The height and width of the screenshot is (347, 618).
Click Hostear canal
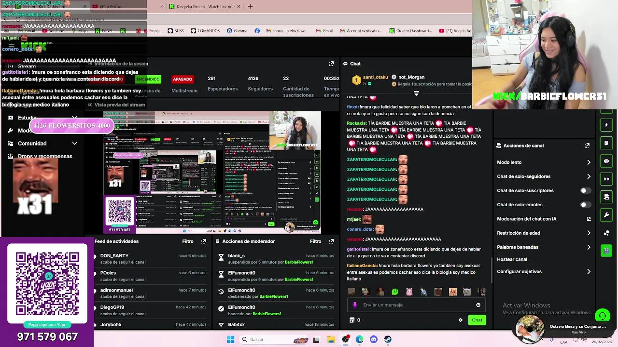click(512, 259)
